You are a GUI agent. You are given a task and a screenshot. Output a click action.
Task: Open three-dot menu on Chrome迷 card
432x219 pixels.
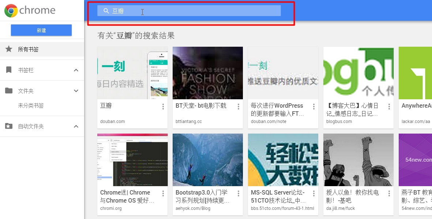click(163, 193)
